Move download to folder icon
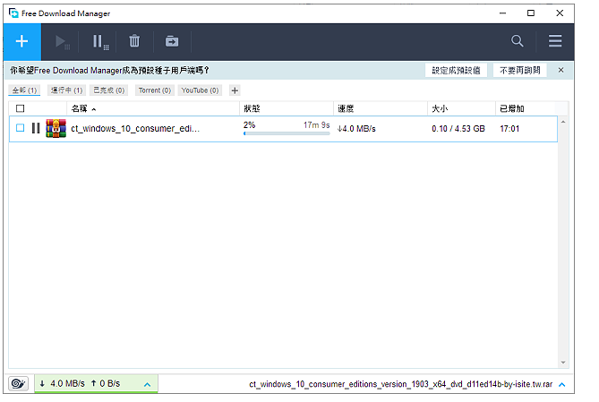 pyautogui.click(x=172, y=41)
